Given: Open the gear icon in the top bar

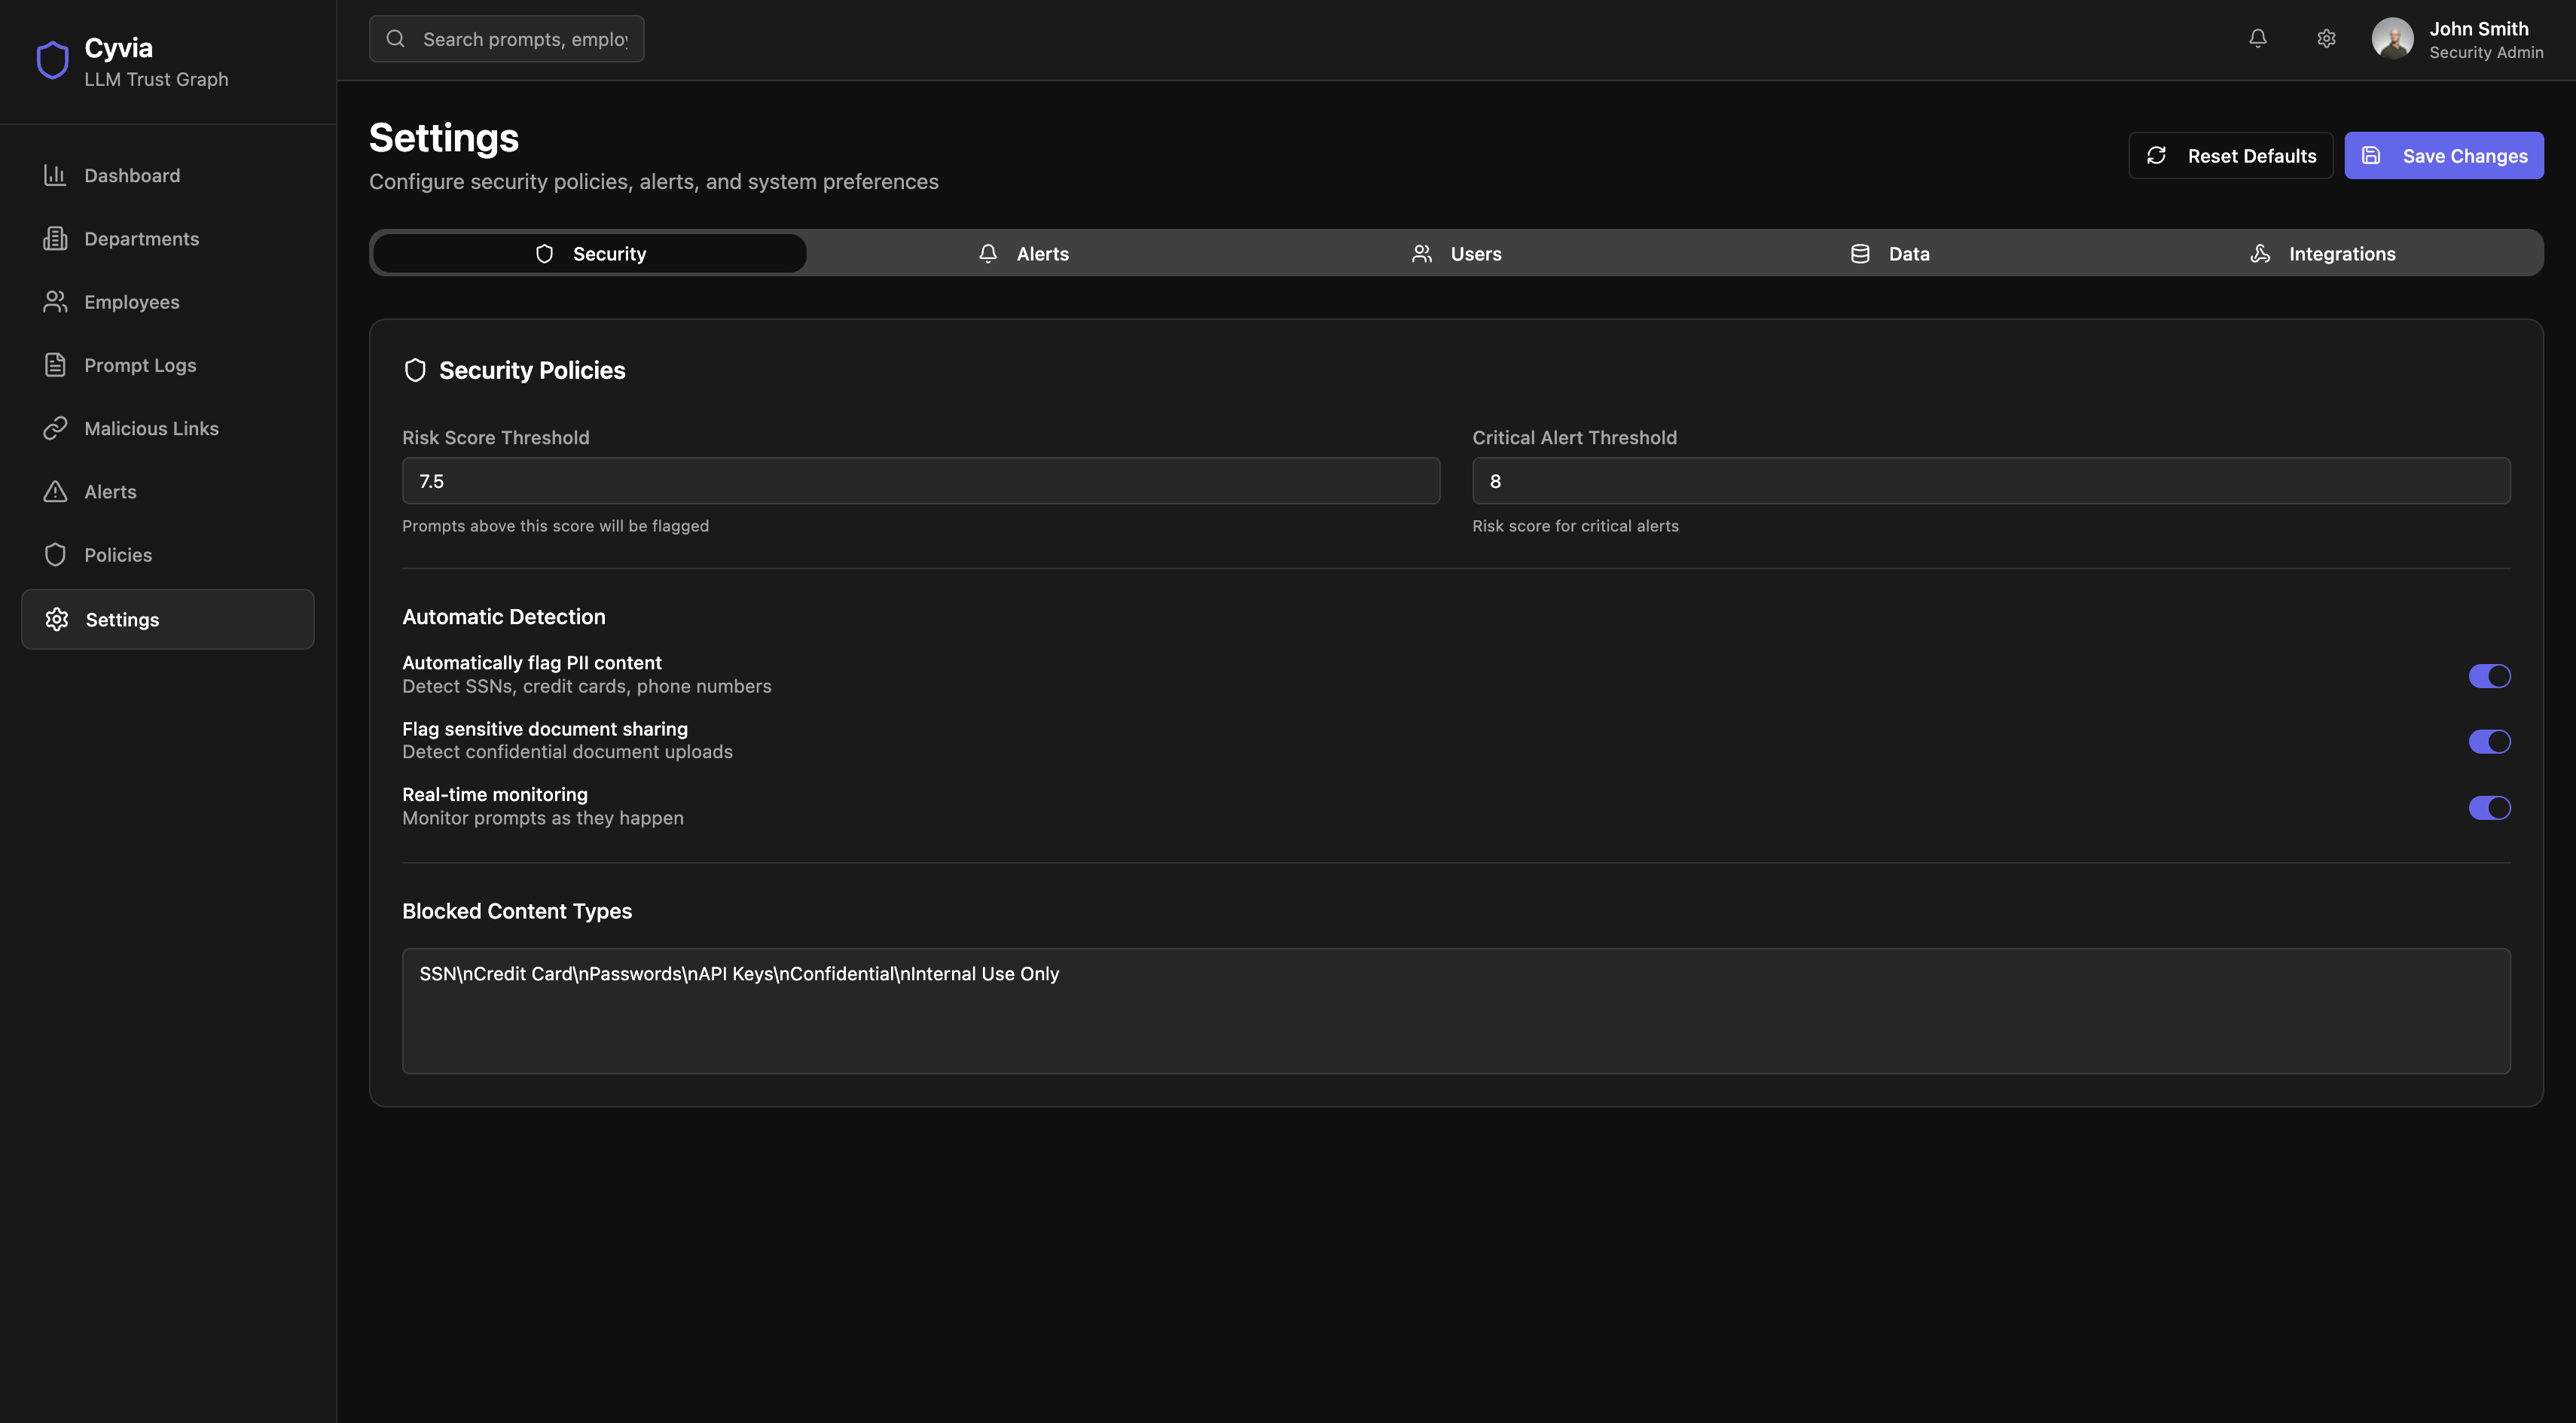Looking at the screenshot, I should click(x=2326, y=39).
